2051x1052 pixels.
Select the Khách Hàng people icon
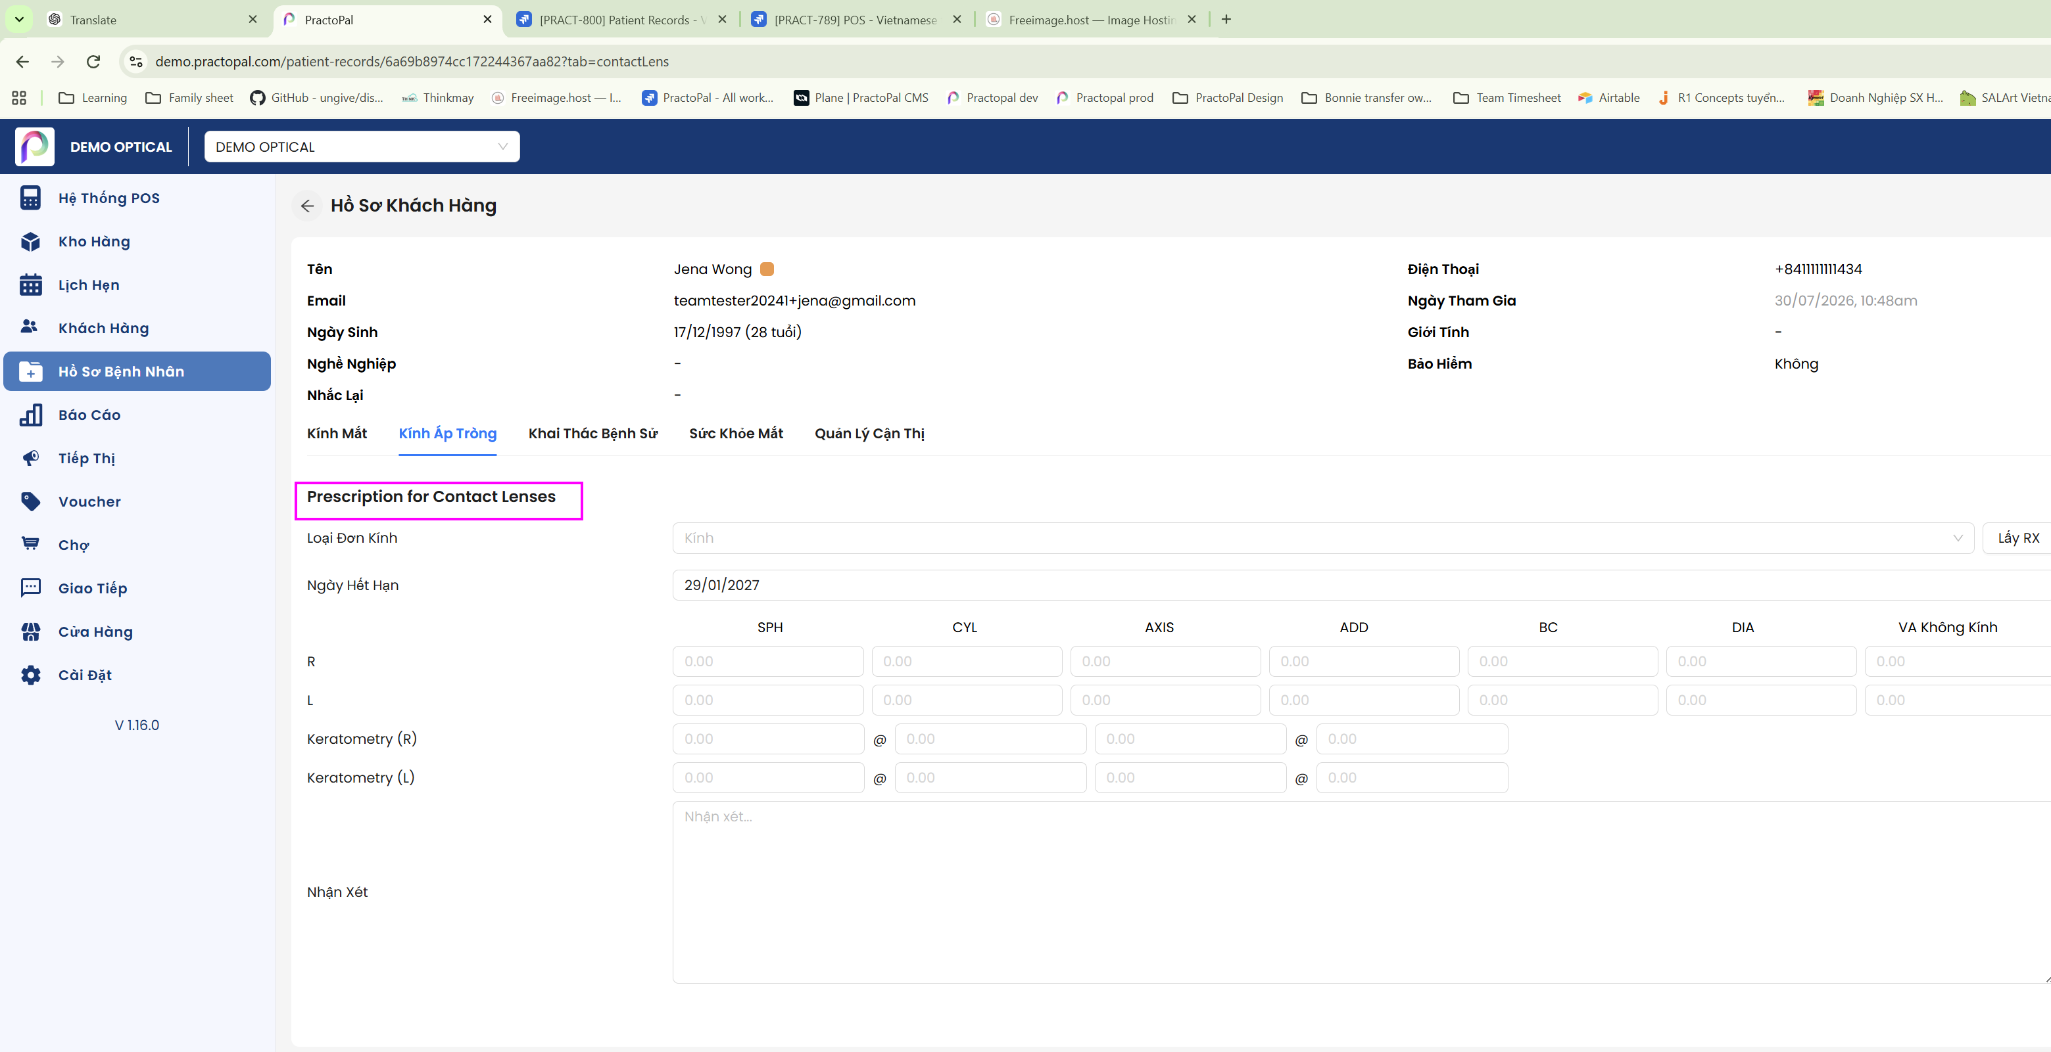pyautogui.click(x=30, y=328)
